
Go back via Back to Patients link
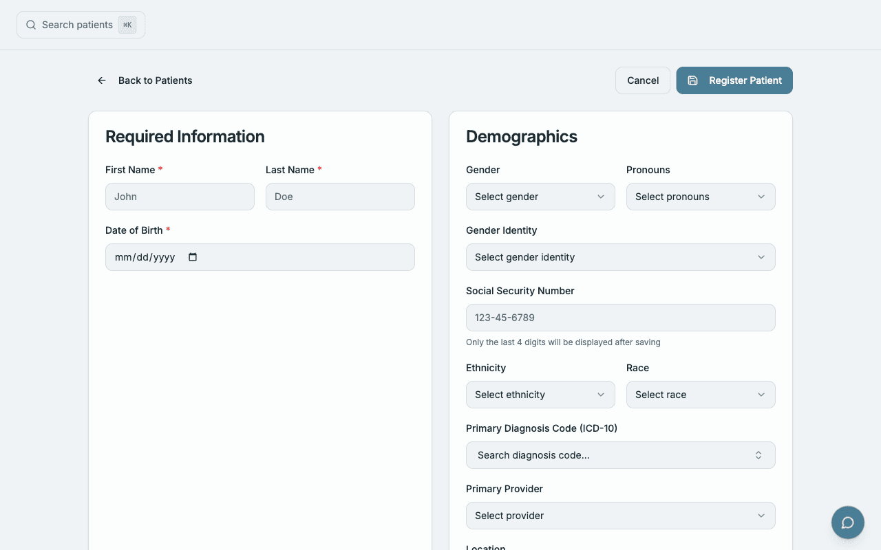[x=145, y=80]
